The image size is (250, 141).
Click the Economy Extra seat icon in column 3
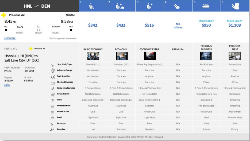pyautogui.click(x=149, y=6)
